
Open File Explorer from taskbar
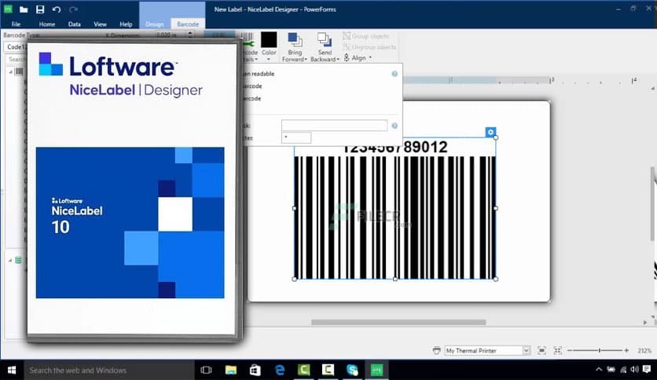230,370
